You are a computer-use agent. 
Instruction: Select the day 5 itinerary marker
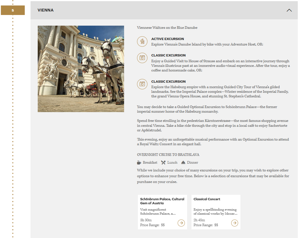(13, 11)
